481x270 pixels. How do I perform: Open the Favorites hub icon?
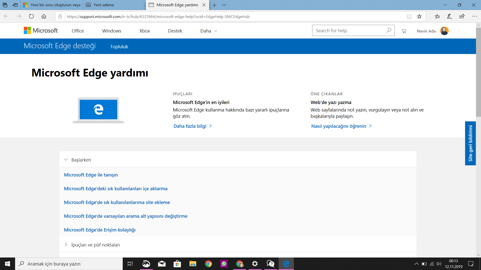point(437,16)
